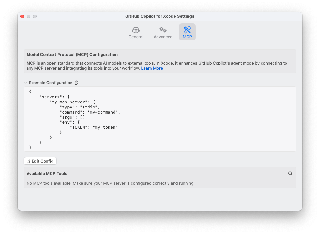Viewport: 320px width, 234px height.
Task: Click the Edit Config button
Action: point(40,161)
